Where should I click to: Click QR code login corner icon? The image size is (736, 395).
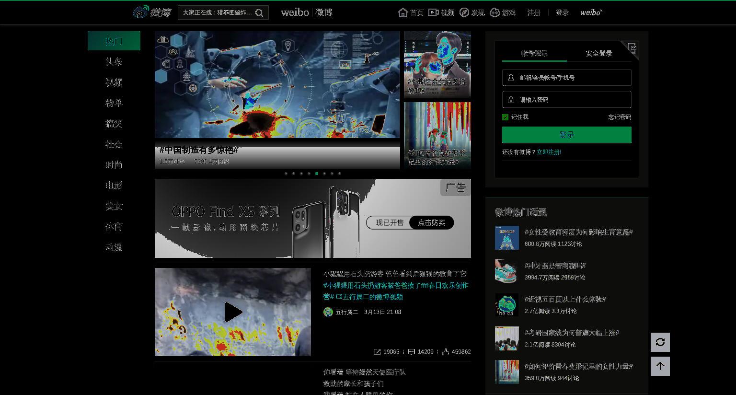(632, 48)
